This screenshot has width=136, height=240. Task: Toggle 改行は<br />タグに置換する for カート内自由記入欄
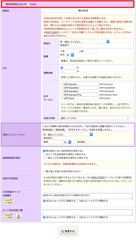coord(44,217)
